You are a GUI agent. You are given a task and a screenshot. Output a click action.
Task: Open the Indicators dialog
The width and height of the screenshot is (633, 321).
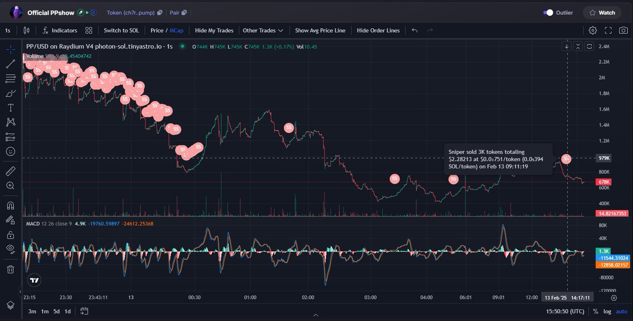pos(60,31)
